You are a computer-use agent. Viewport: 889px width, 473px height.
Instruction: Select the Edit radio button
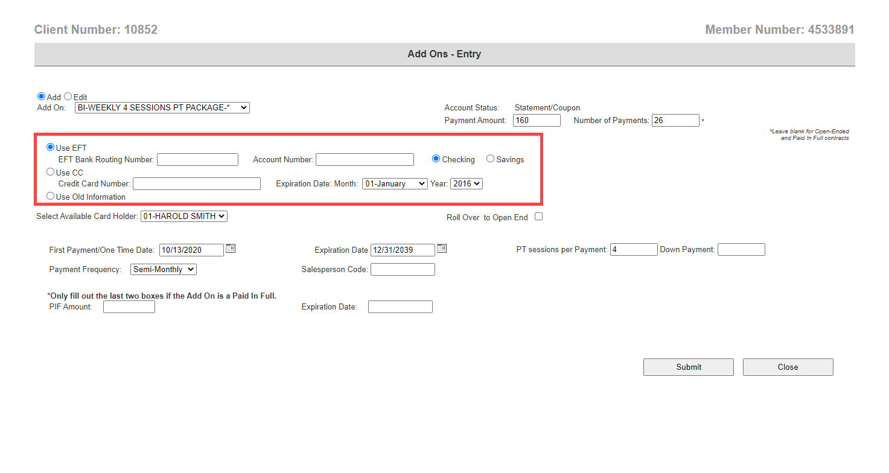[x=68, y=96]
